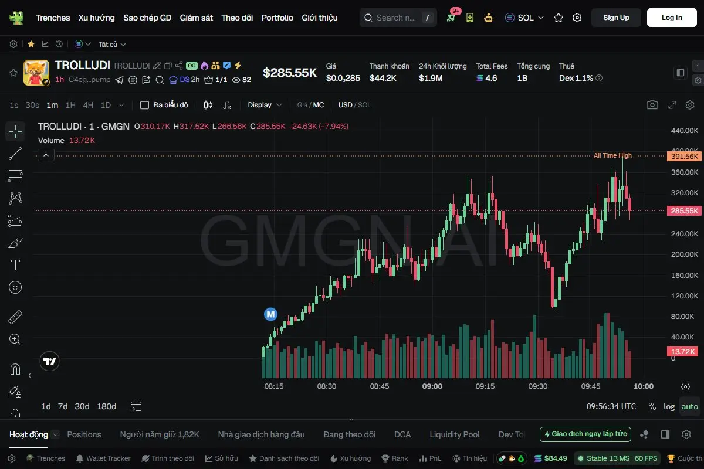Screen dimensions: 704x469
Task: Set chart range to 7d
Action: tap(63, 406)
